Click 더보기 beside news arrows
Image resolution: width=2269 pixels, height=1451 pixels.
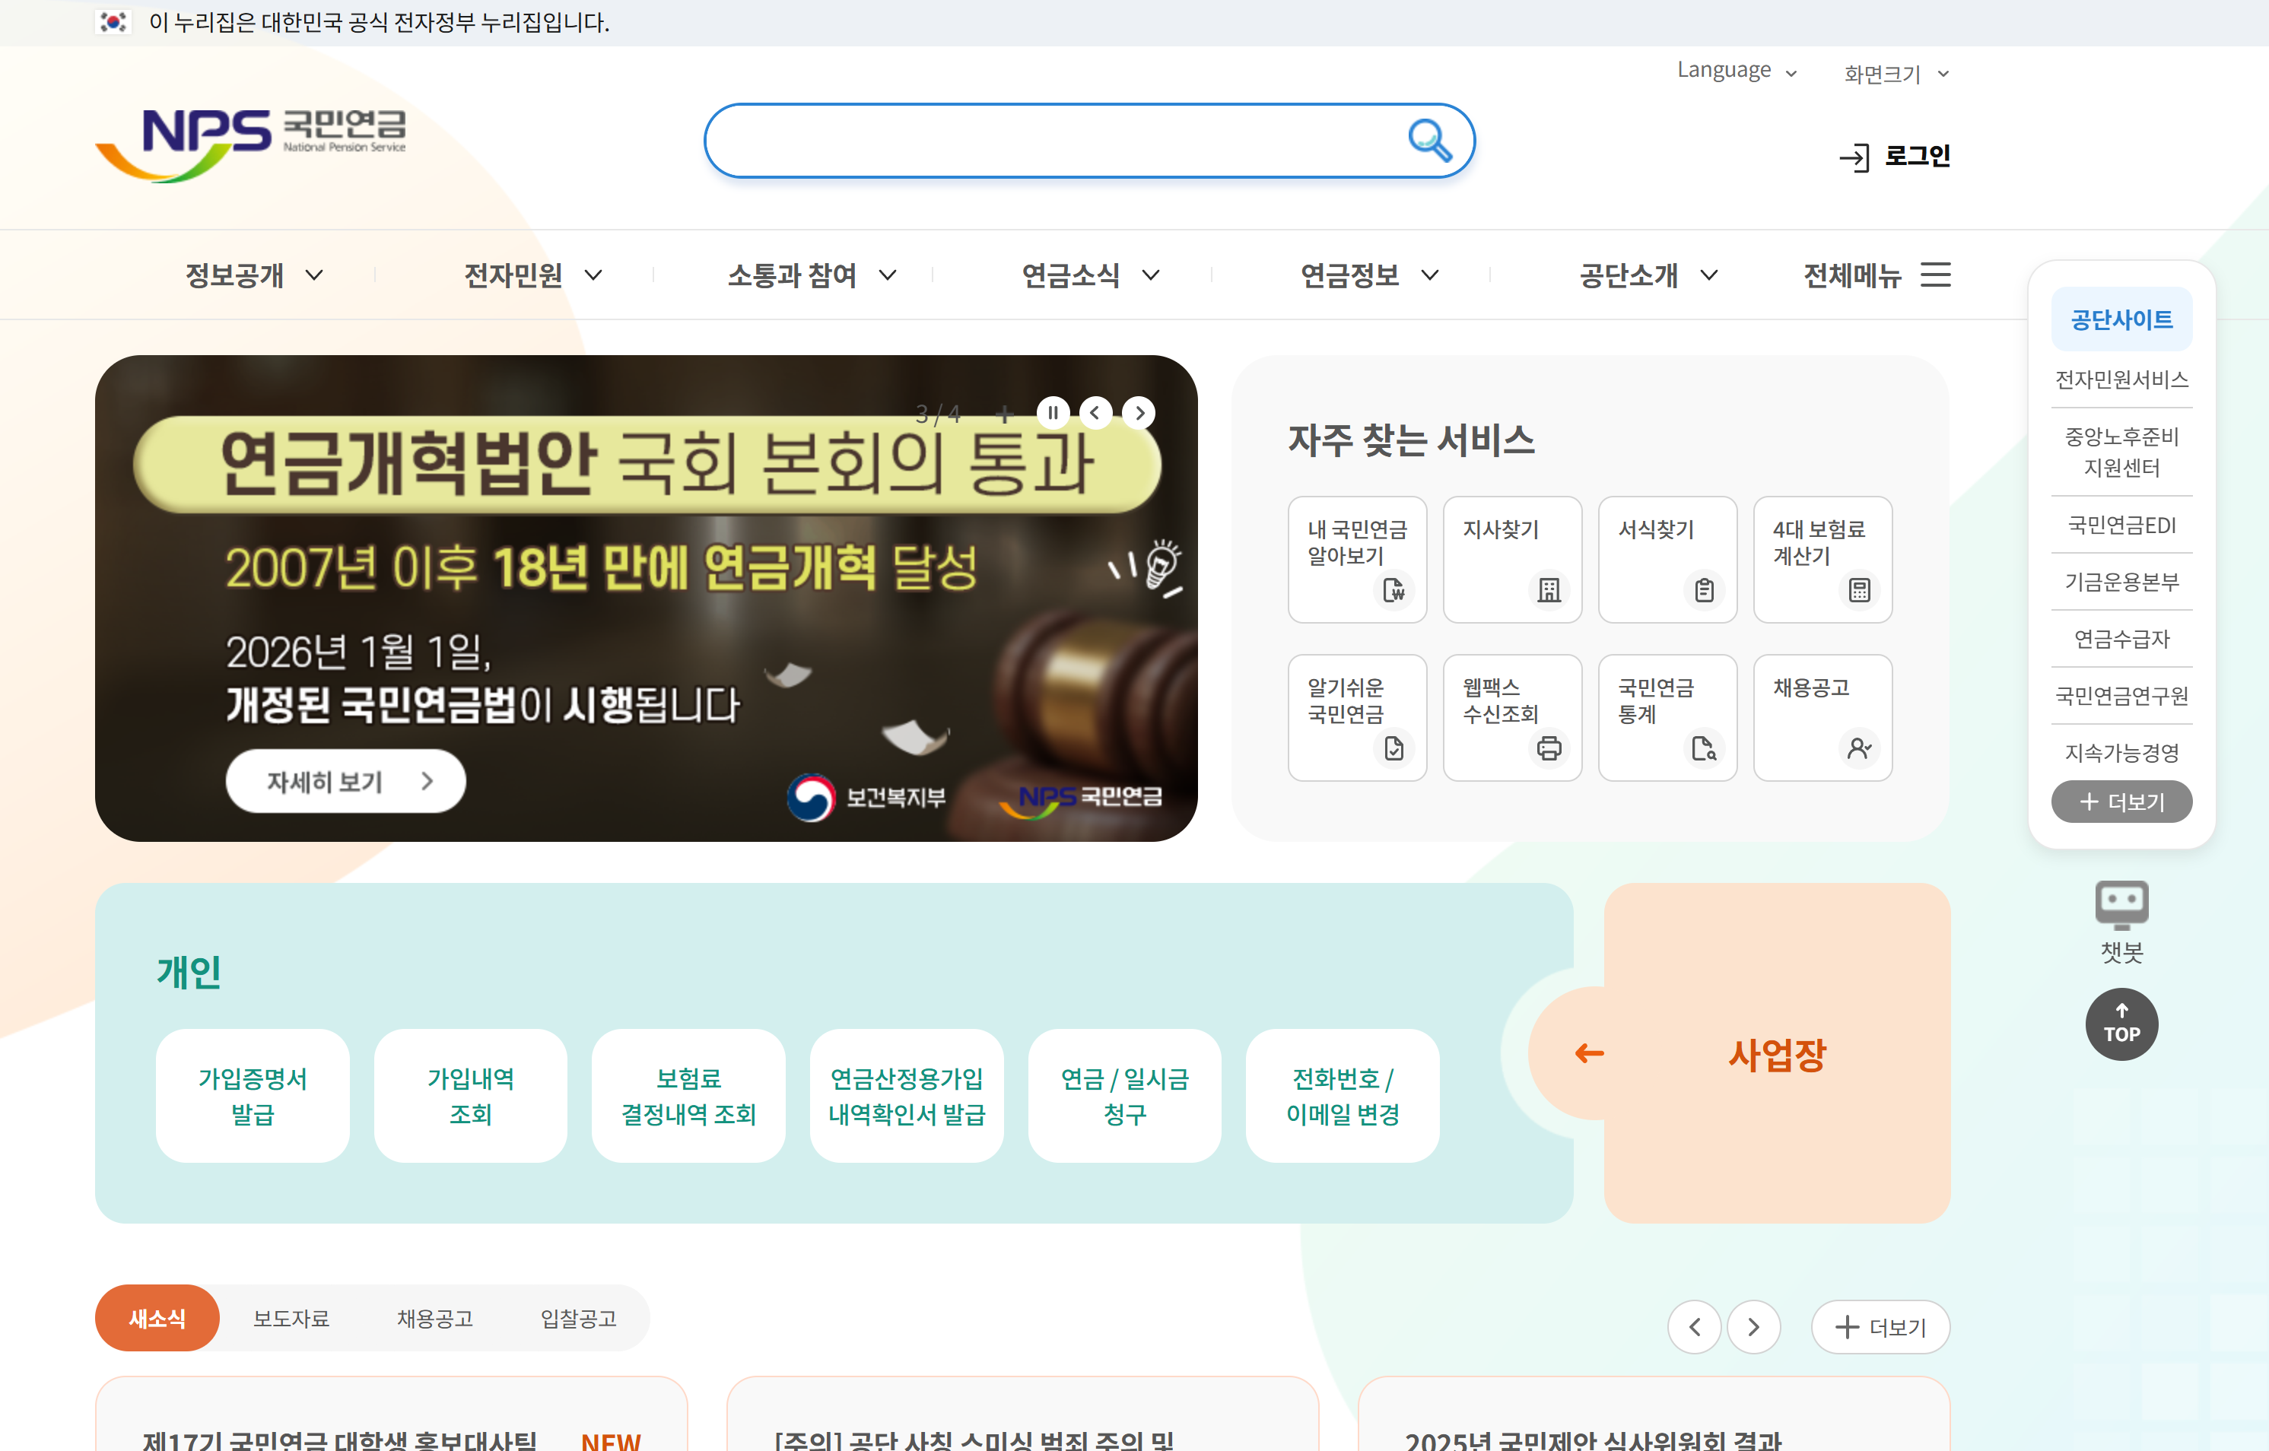(x=1881, y=1326)
